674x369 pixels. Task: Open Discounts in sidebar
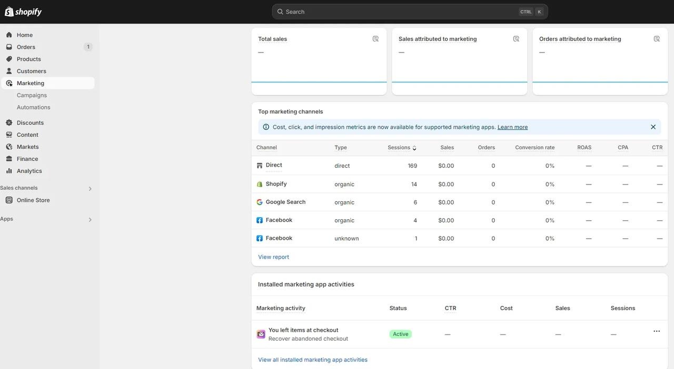[x=47, y=122]
